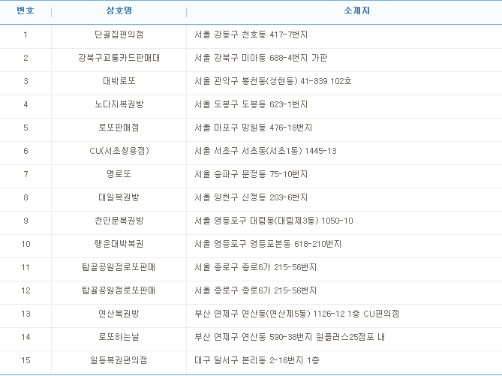
Task: Select '탑골공원점로또판매' in row 12
Action: [x=119, y=290]
